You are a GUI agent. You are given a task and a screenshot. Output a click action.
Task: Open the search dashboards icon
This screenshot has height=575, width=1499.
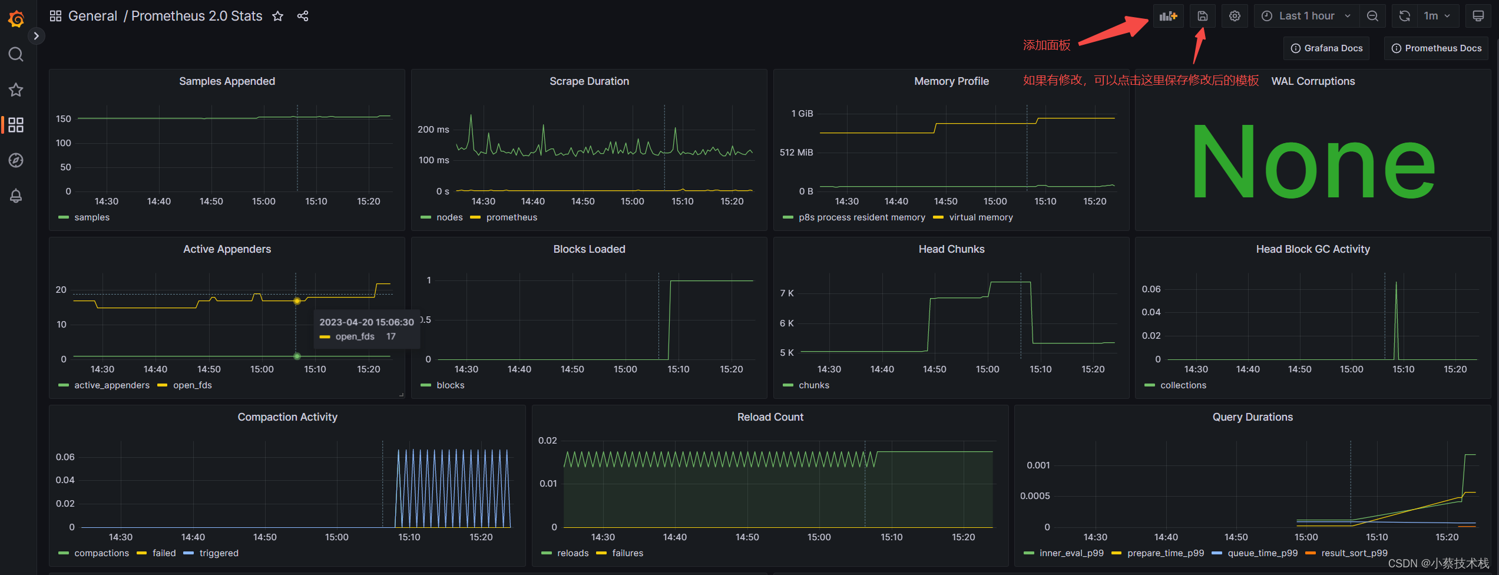click(16, 54)
